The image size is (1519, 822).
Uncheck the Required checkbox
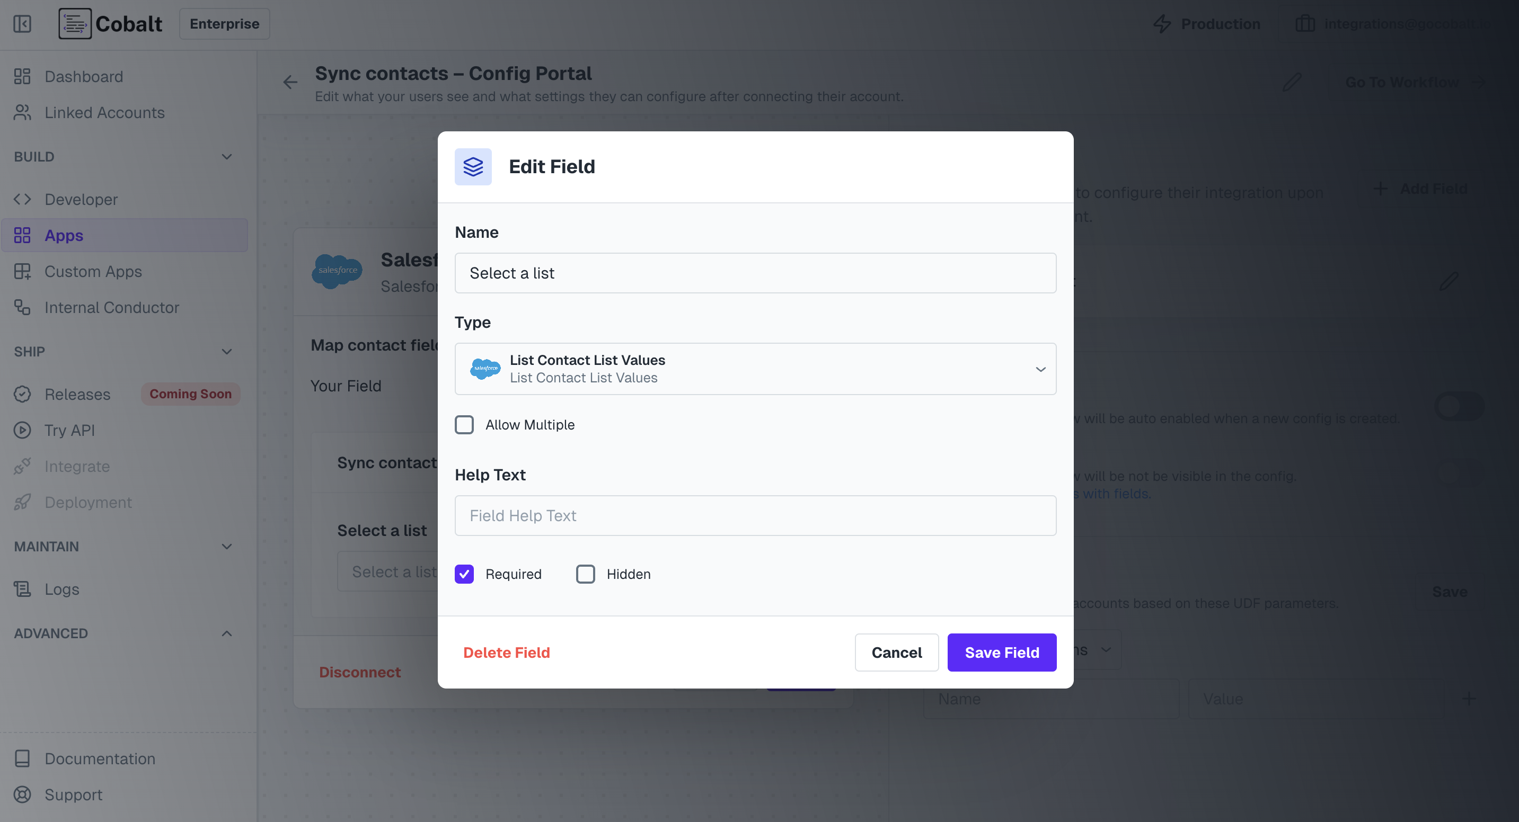tap(465, 574)
